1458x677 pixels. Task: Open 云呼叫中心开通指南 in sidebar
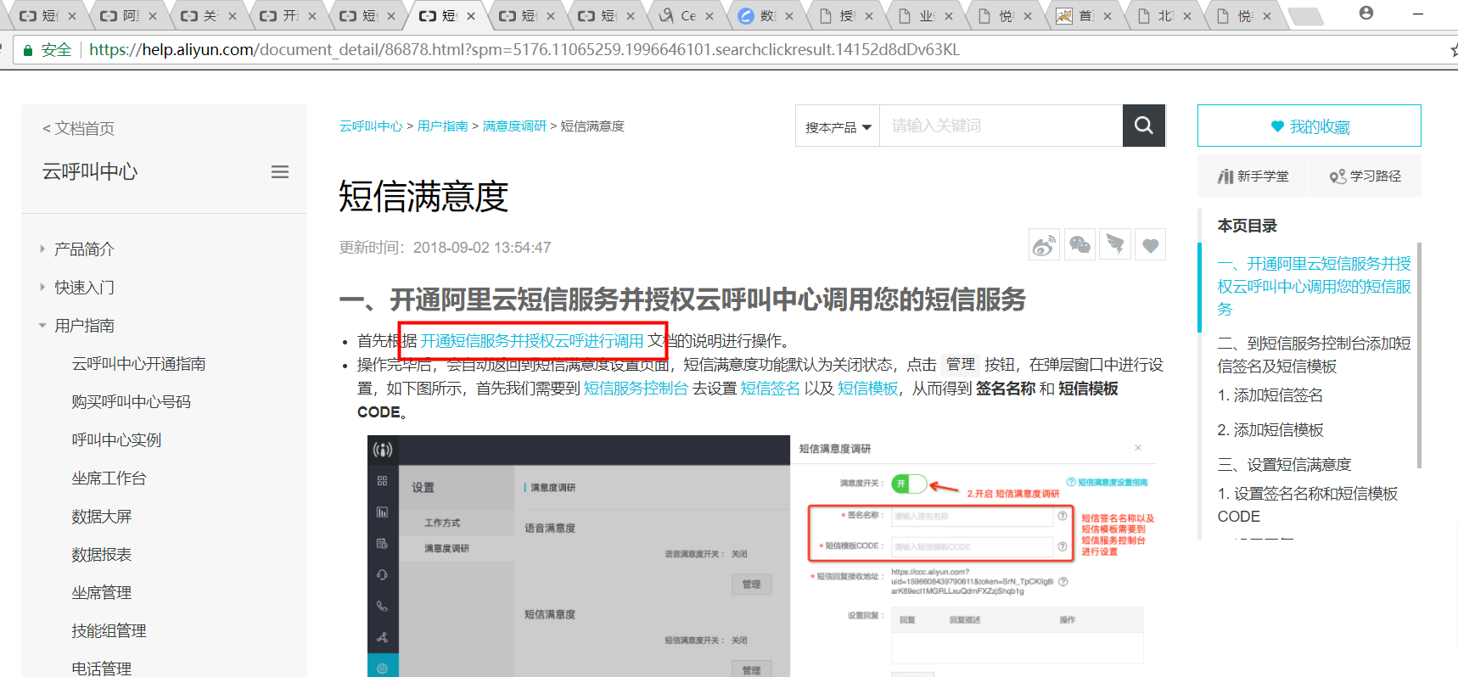click(x=138, y=363)
